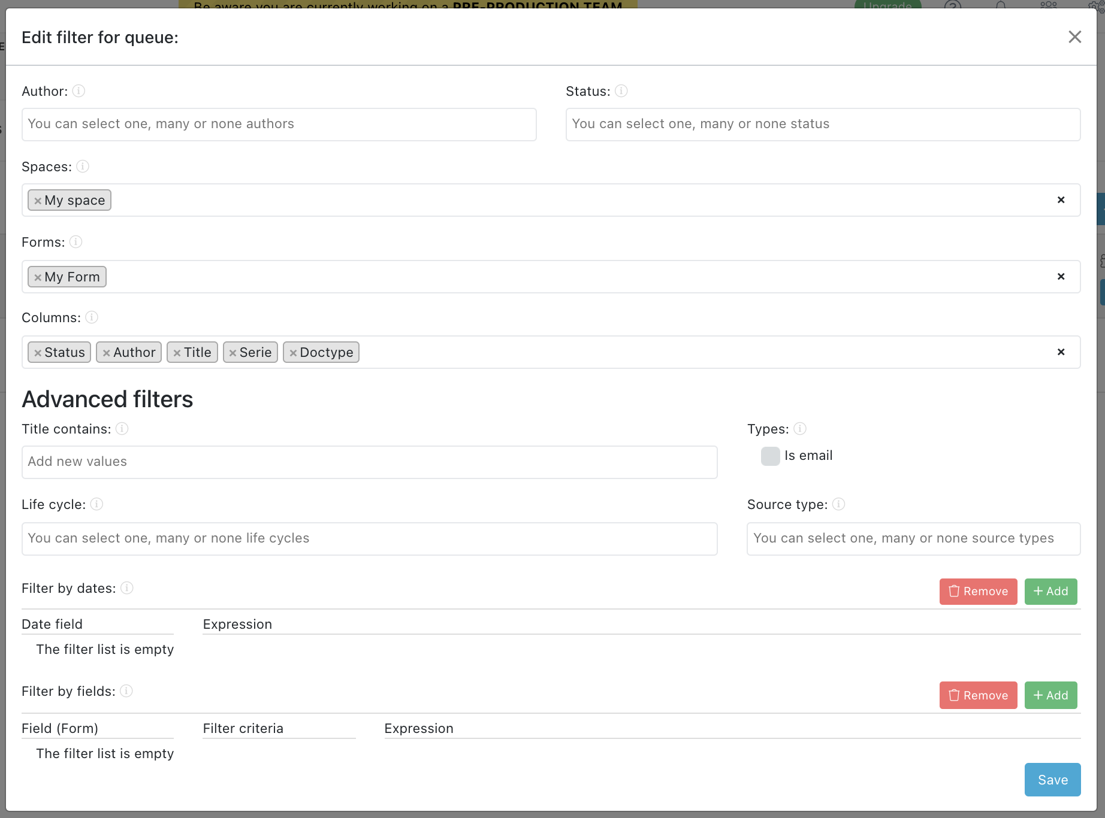This screenshot has width=1105, height=818.
Task: Click the info icon next to Columns
Action: (92, 317)
